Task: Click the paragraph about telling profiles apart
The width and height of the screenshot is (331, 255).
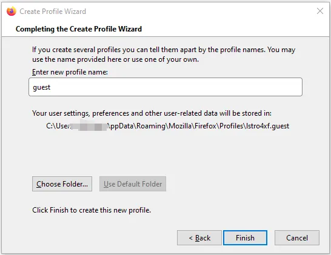Action: point(164,55)
